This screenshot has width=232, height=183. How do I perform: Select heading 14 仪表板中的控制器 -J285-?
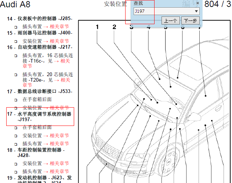pyautogui.click(x=40, y=19)
